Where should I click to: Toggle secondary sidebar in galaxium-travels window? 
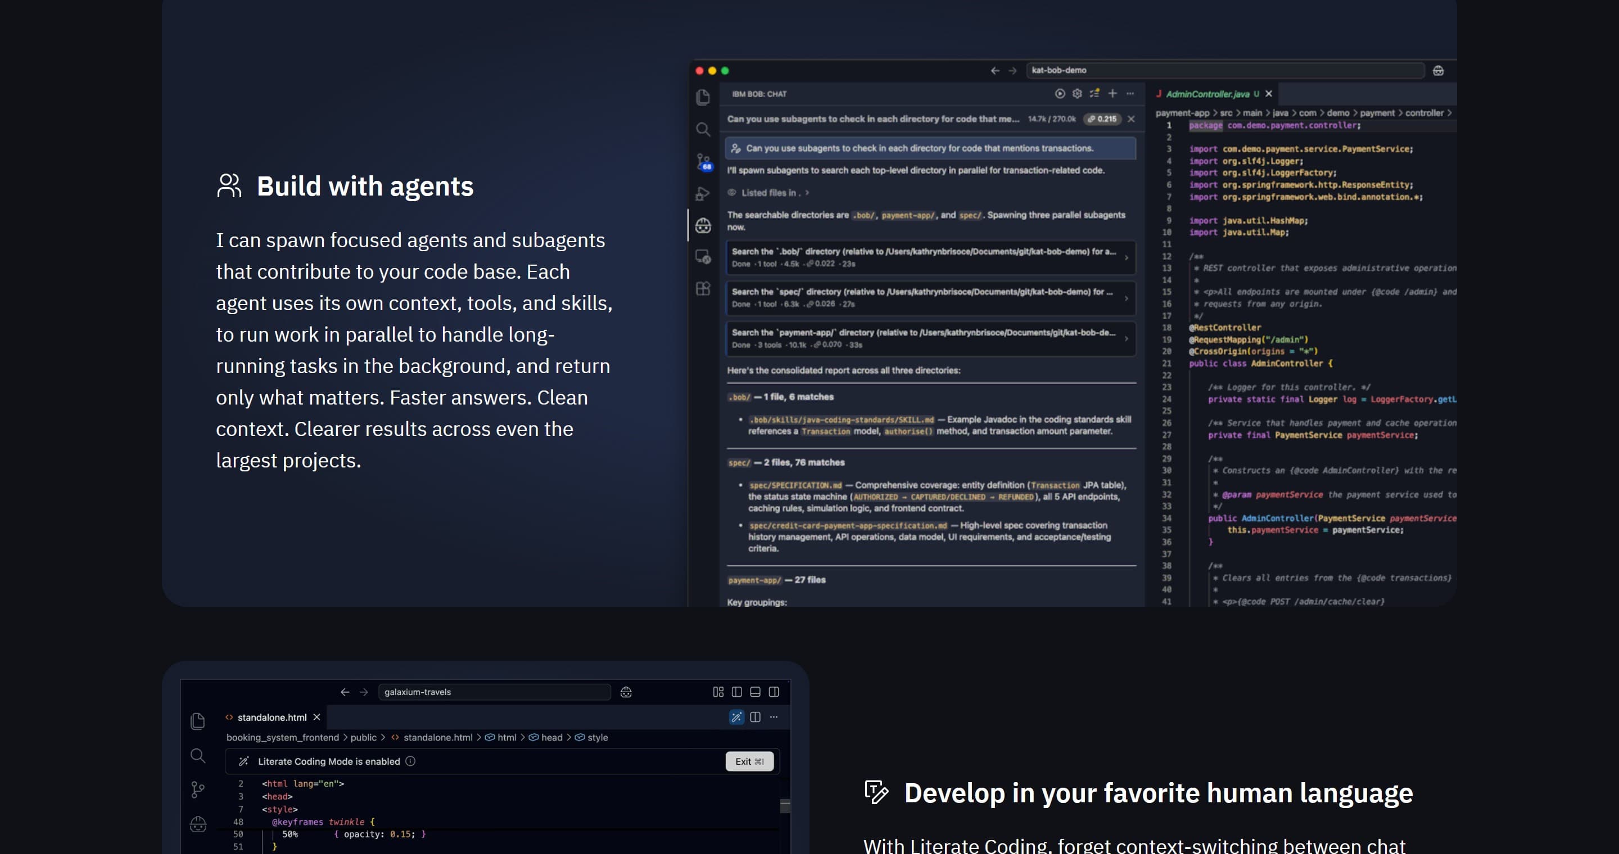click(774, 692)
